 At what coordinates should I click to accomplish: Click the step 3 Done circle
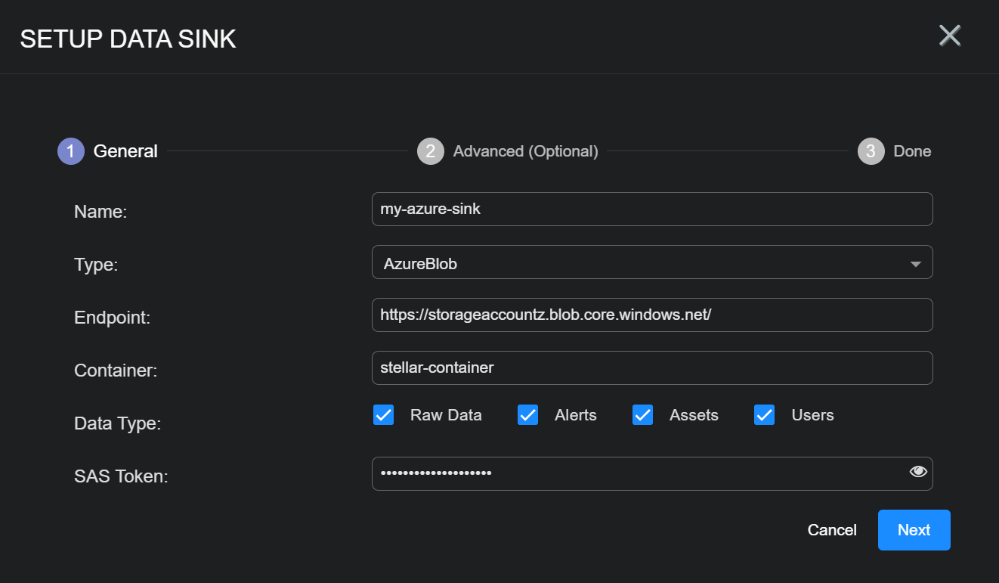click(x=871, y=151)
